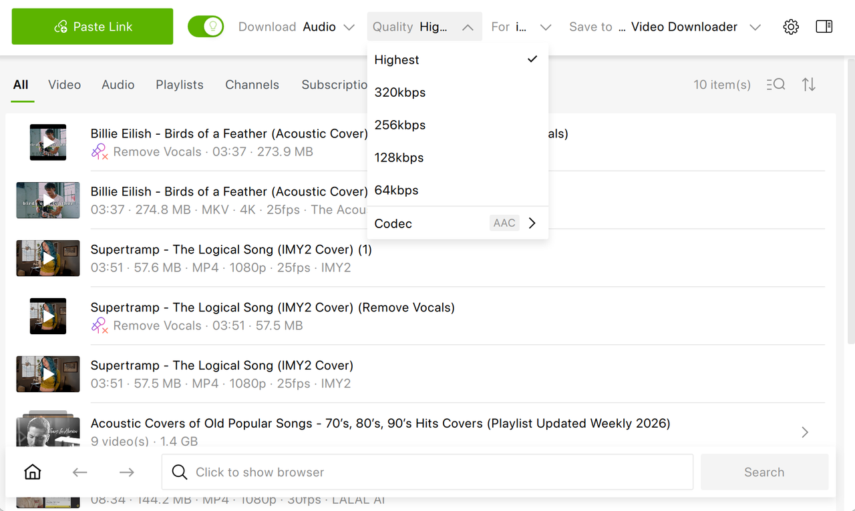This screenshot has width=855, height=511.
Task: Open Acoustic Covers of Old Popular Songs title
Action: [381, 424]
